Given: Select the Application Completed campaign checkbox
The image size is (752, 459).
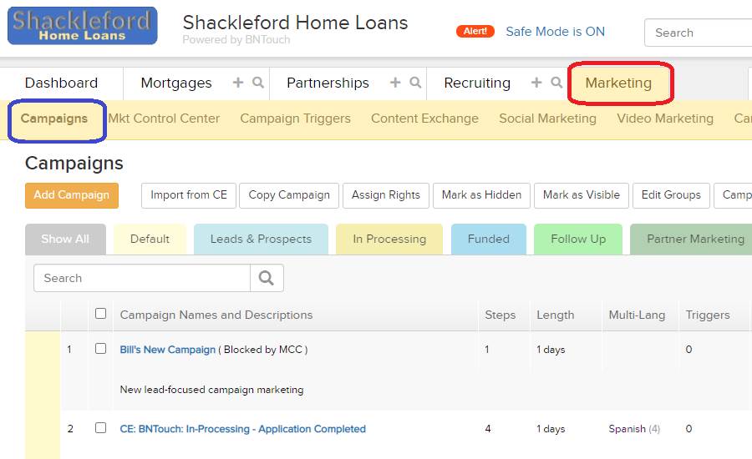Looking at the screenshot, I should pos(101,427).
